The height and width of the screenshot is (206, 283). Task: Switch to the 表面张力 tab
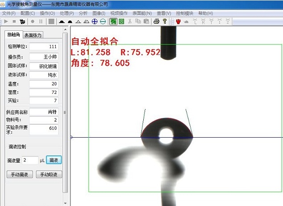pos(33,35)
